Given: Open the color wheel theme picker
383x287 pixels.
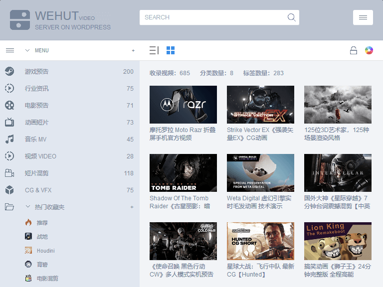Looking at the screenshot, I should pos(369,50).
